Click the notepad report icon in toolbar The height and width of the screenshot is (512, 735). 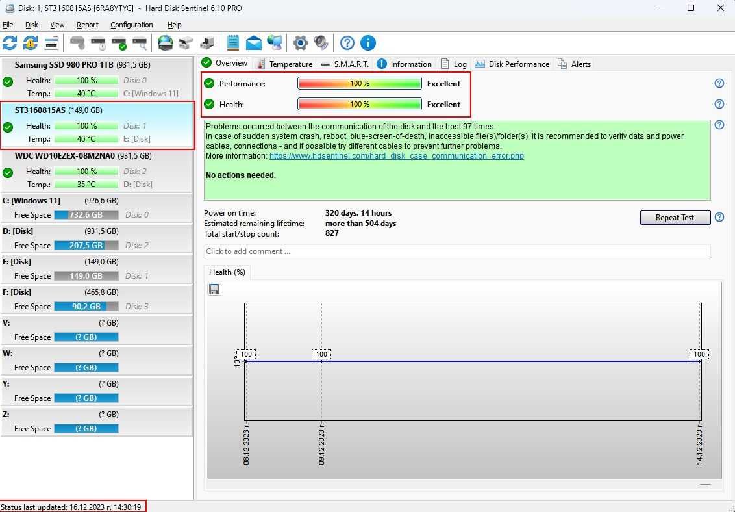(x=233, y=43)
